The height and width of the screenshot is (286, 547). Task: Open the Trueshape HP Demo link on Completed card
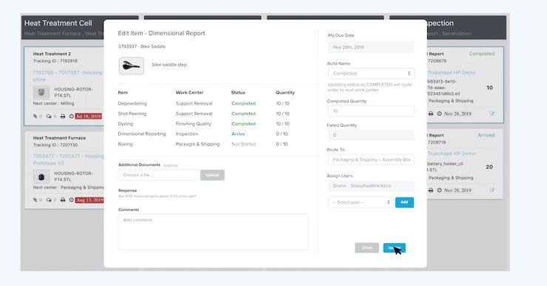[x=452, y=72]
